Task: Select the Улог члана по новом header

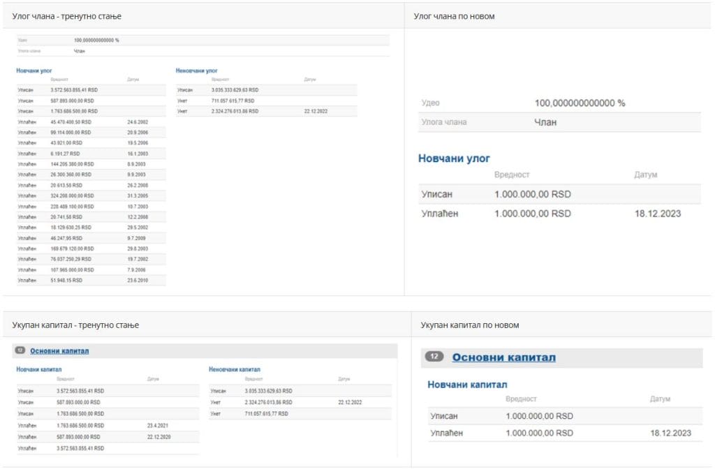Action: tap(454, 15)
